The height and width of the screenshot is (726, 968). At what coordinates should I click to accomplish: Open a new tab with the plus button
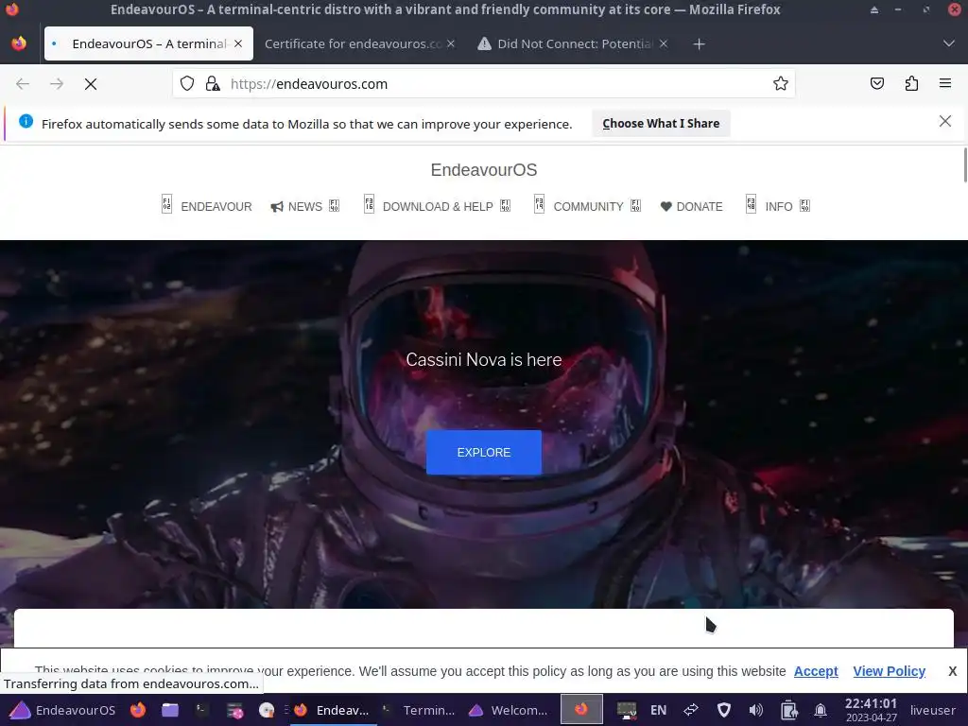pos(699,43)
